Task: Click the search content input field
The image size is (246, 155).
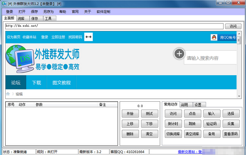Action: (x=210, y=58)
